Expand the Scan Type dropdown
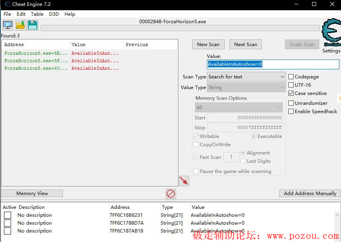Viewport: 341px width, 242px height. [246, 77]
